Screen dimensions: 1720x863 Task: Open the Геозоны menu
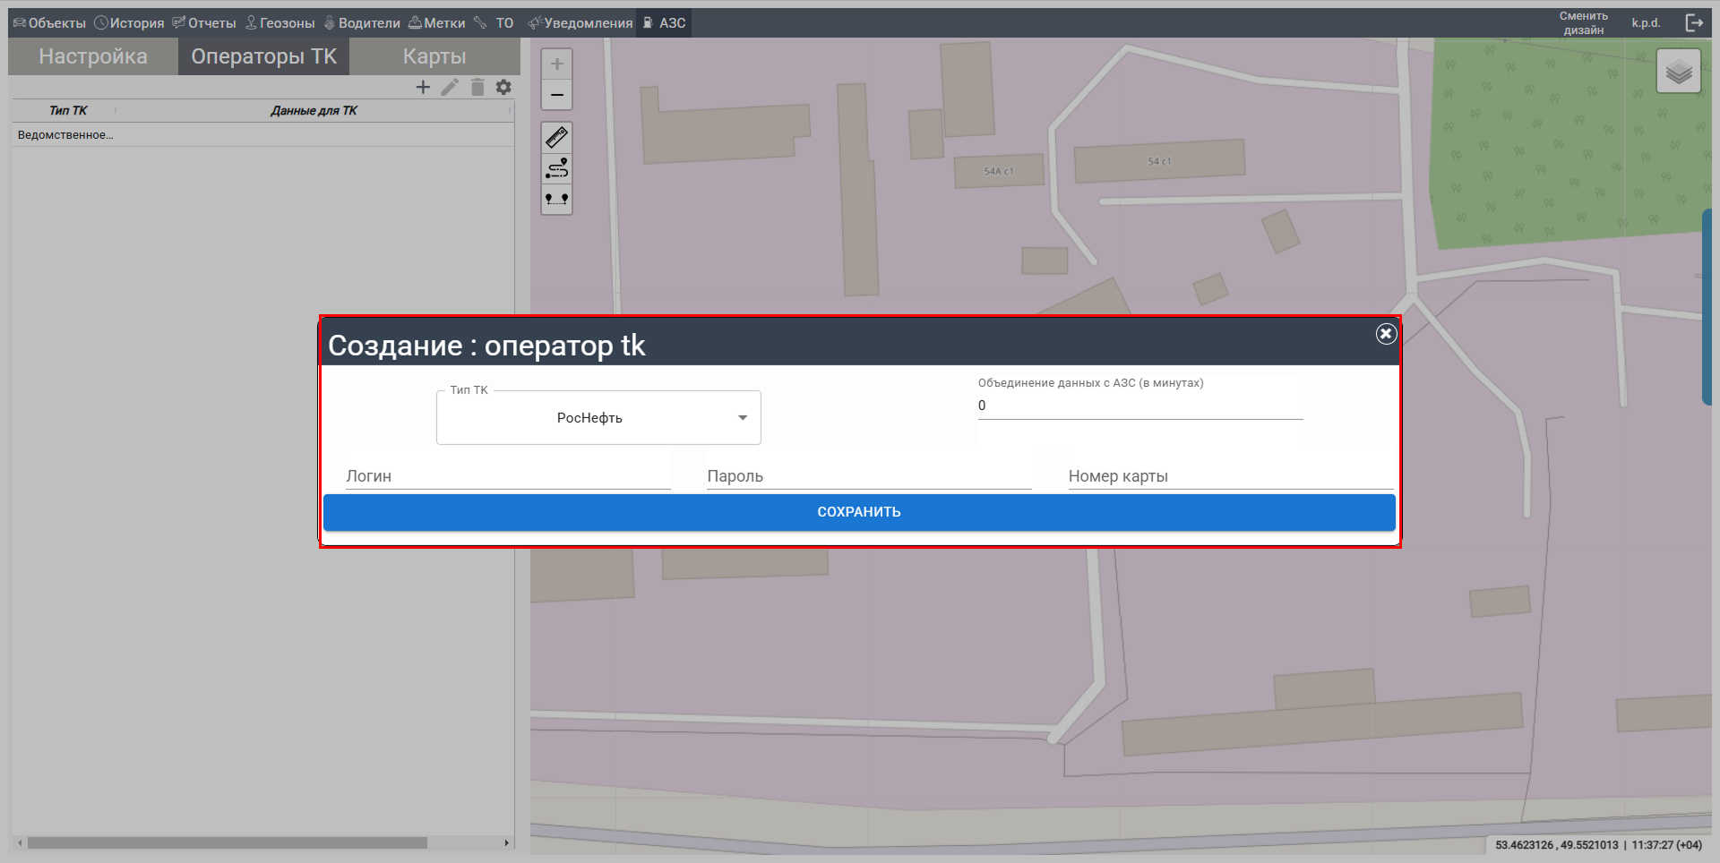[x=280, y=23]
